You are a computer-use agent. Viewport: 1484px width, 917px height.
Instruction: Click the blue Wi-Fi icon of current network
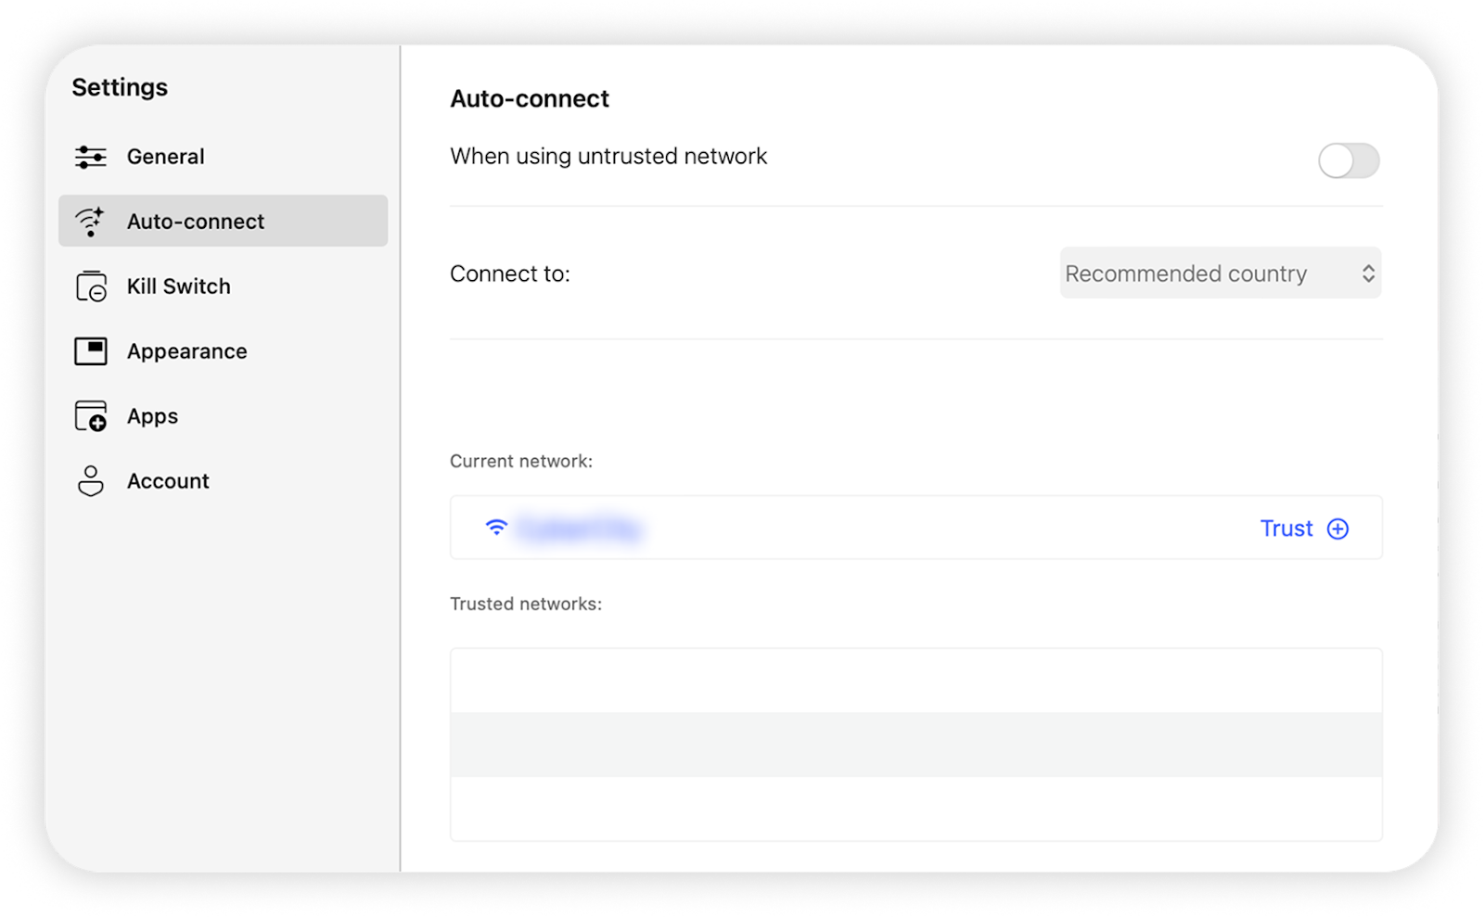[496, 528]
